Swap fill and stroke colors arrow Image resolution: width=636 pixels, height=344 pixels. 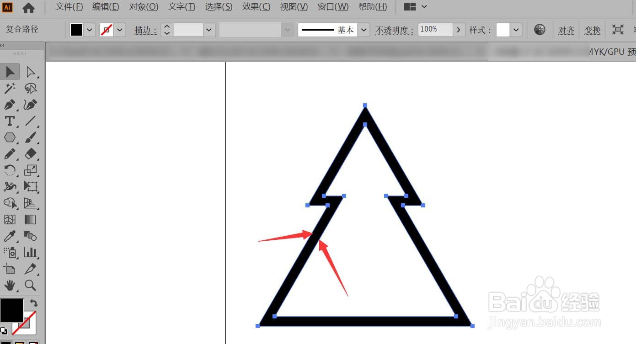click(x=33, y=302)
